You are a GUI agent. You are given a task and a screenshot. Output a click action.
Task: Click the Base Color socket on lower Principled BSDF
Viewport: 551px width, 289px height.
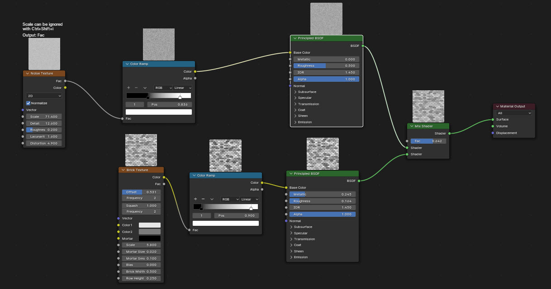click(286, 187)
